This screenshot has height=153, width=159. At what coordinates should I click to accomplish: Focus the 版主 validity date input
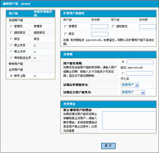coord(100,34)
